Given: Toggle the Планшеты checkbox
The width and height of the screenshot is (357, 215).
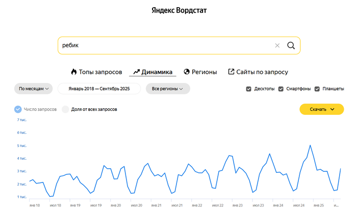Looking at the screenshot, I should point(317,89).
